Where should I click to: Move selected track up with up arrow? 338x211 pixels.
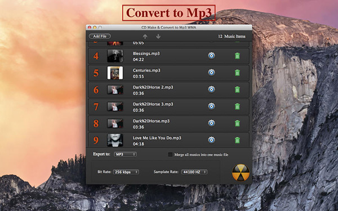[x=145, y=37]
